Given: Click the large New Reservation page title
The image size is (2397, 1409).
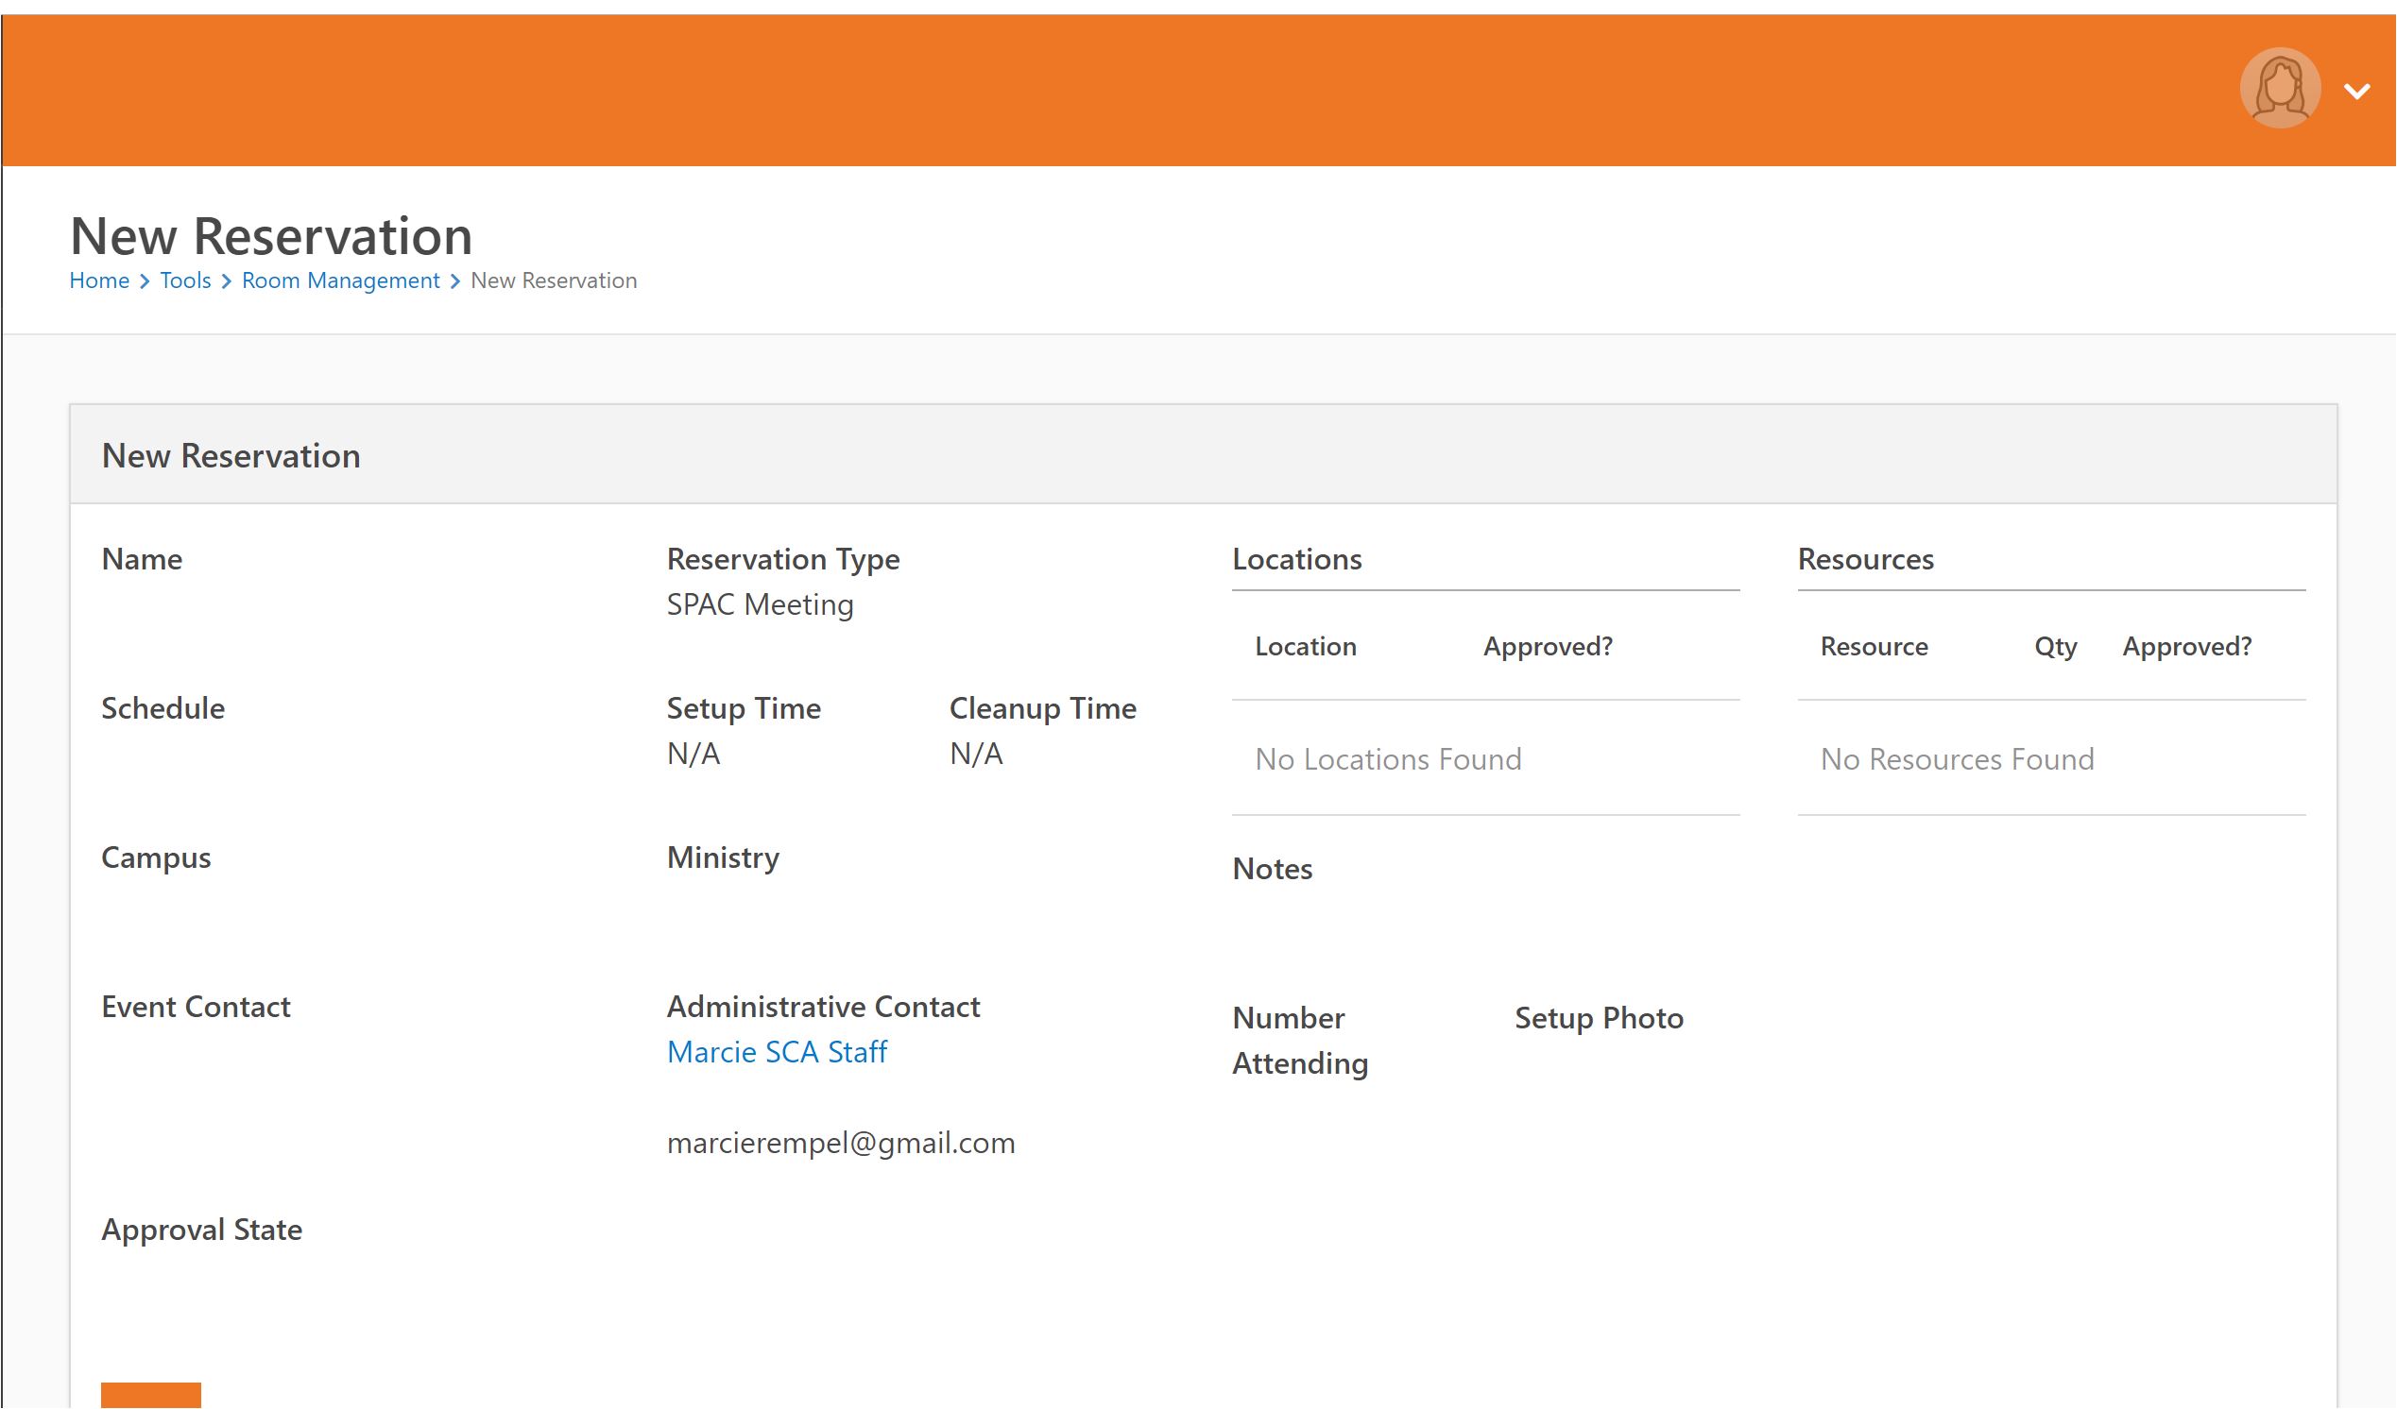Looking at the screenshot, I should (271, 236).
